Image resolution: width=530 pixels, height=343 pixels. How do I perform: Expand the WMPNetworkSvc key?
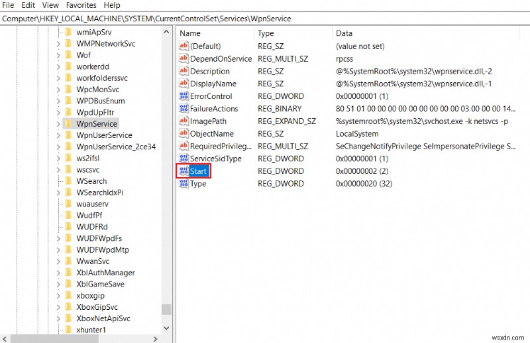click(58, 44)
